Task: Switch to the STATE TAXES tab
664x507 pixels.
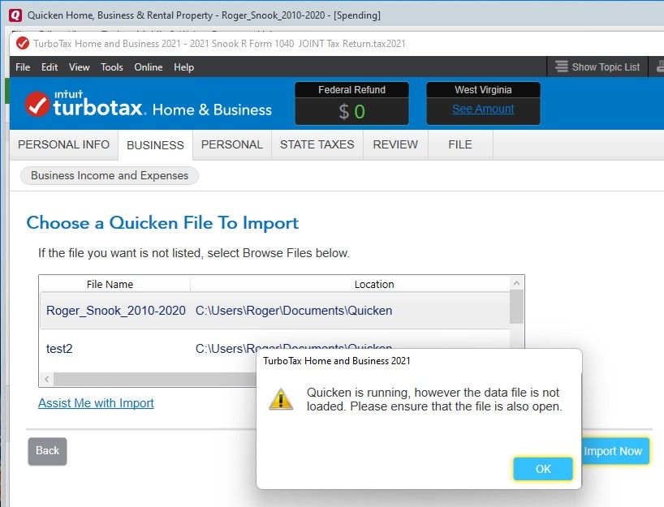Action: point(317,144)
